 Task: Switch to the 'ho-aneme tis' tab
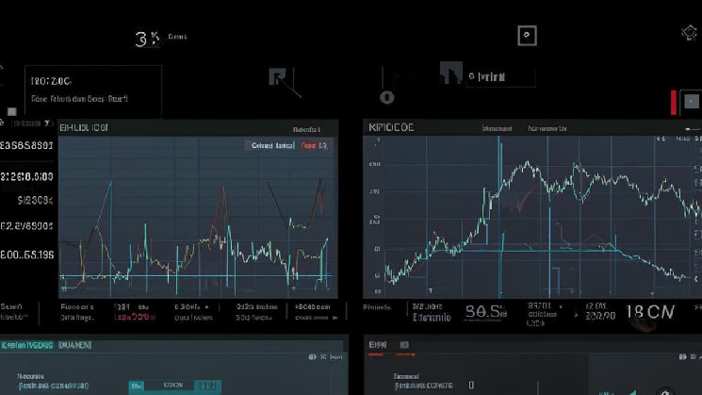[547, 128]
